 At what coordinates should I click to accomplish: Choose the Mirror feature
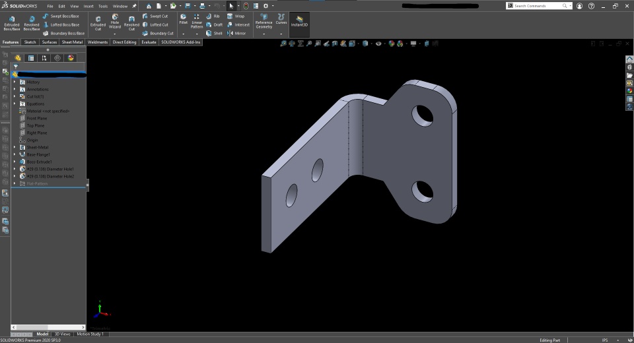236,33
